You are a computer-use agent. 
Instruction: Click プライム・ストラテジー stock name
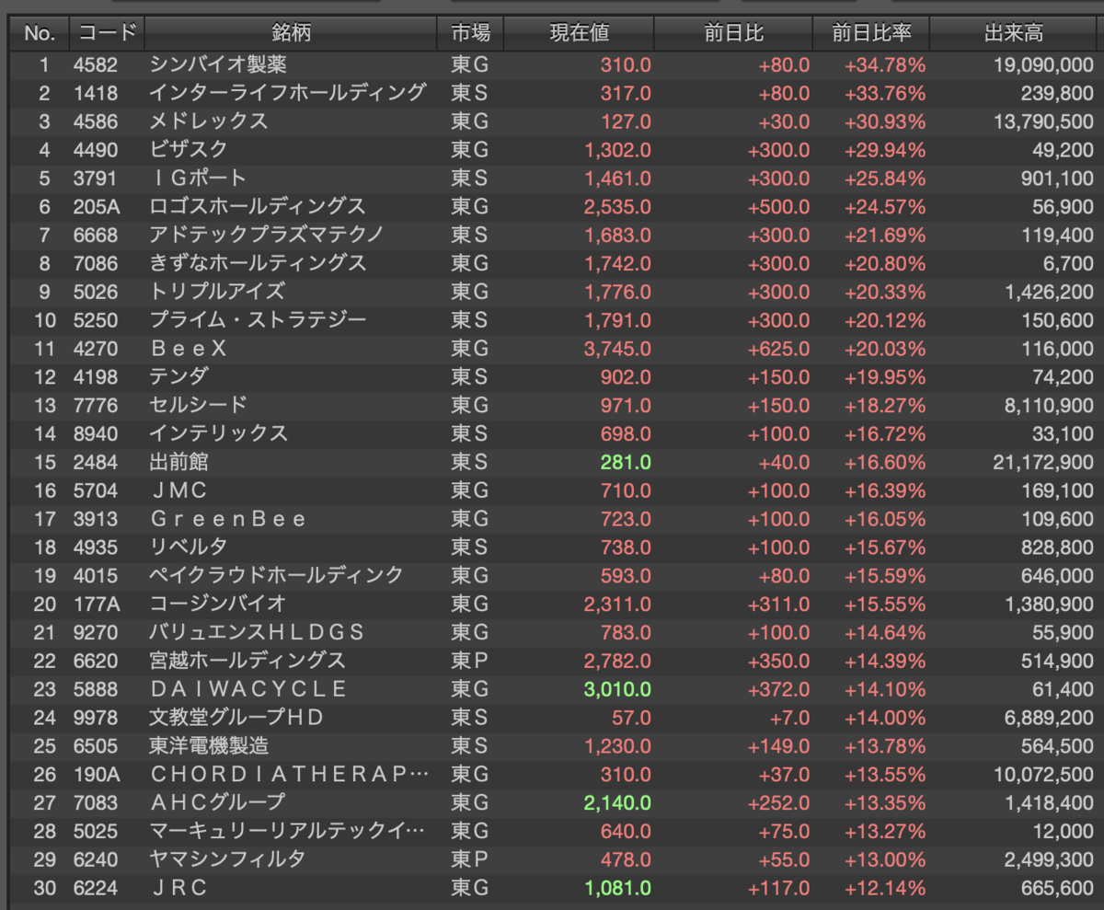coord(258,320)
